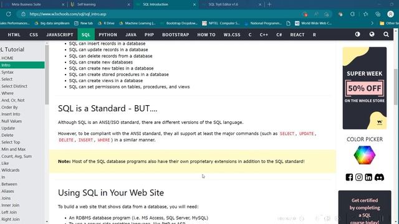The height and width of the screenshot is (224, 399).
Task: Open the read aloud icon in address bar
Action: pyautogui.click(x=316, y=14)
